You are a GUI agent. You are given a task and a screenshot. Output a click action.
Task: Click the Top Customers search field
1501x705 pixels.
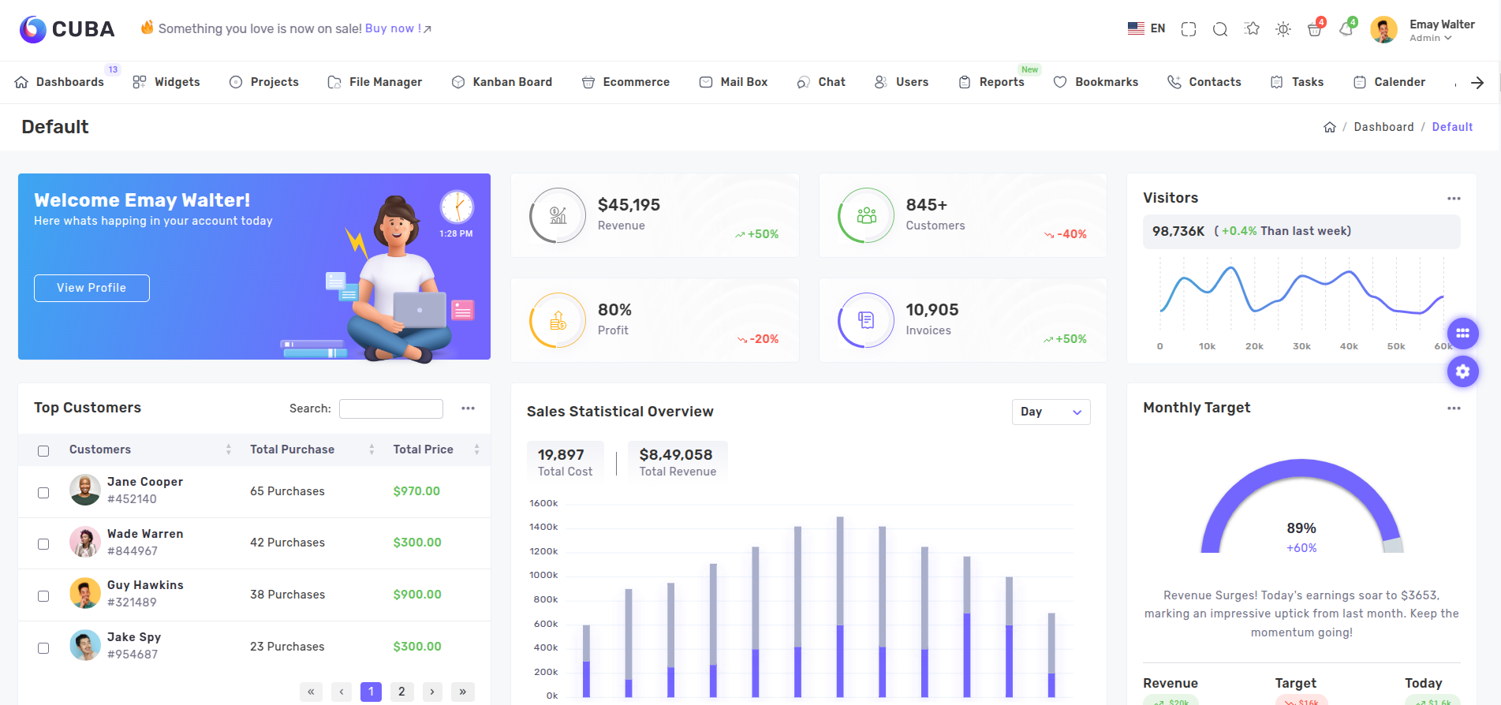(390, 408)
